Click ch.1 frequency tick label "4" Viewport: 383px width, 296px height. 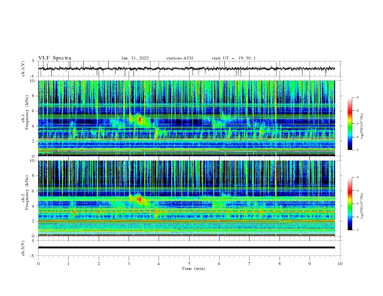pyautogui.click(x=33, y=126)
